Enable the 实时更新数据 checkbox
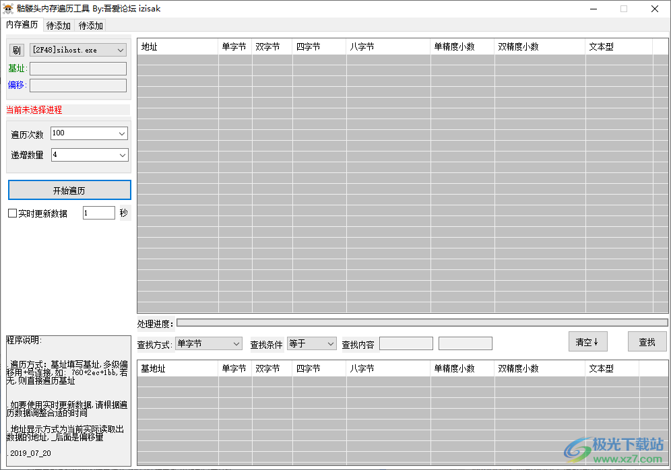 coord(12,213)
